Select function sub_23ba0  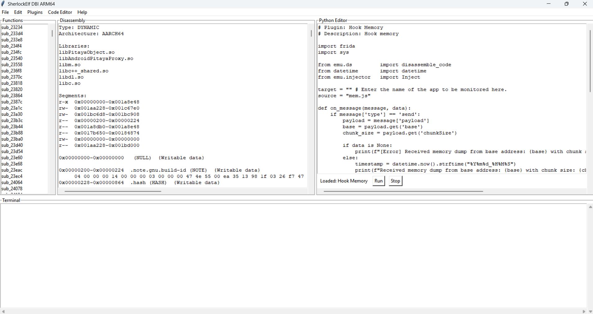[12, 139]
